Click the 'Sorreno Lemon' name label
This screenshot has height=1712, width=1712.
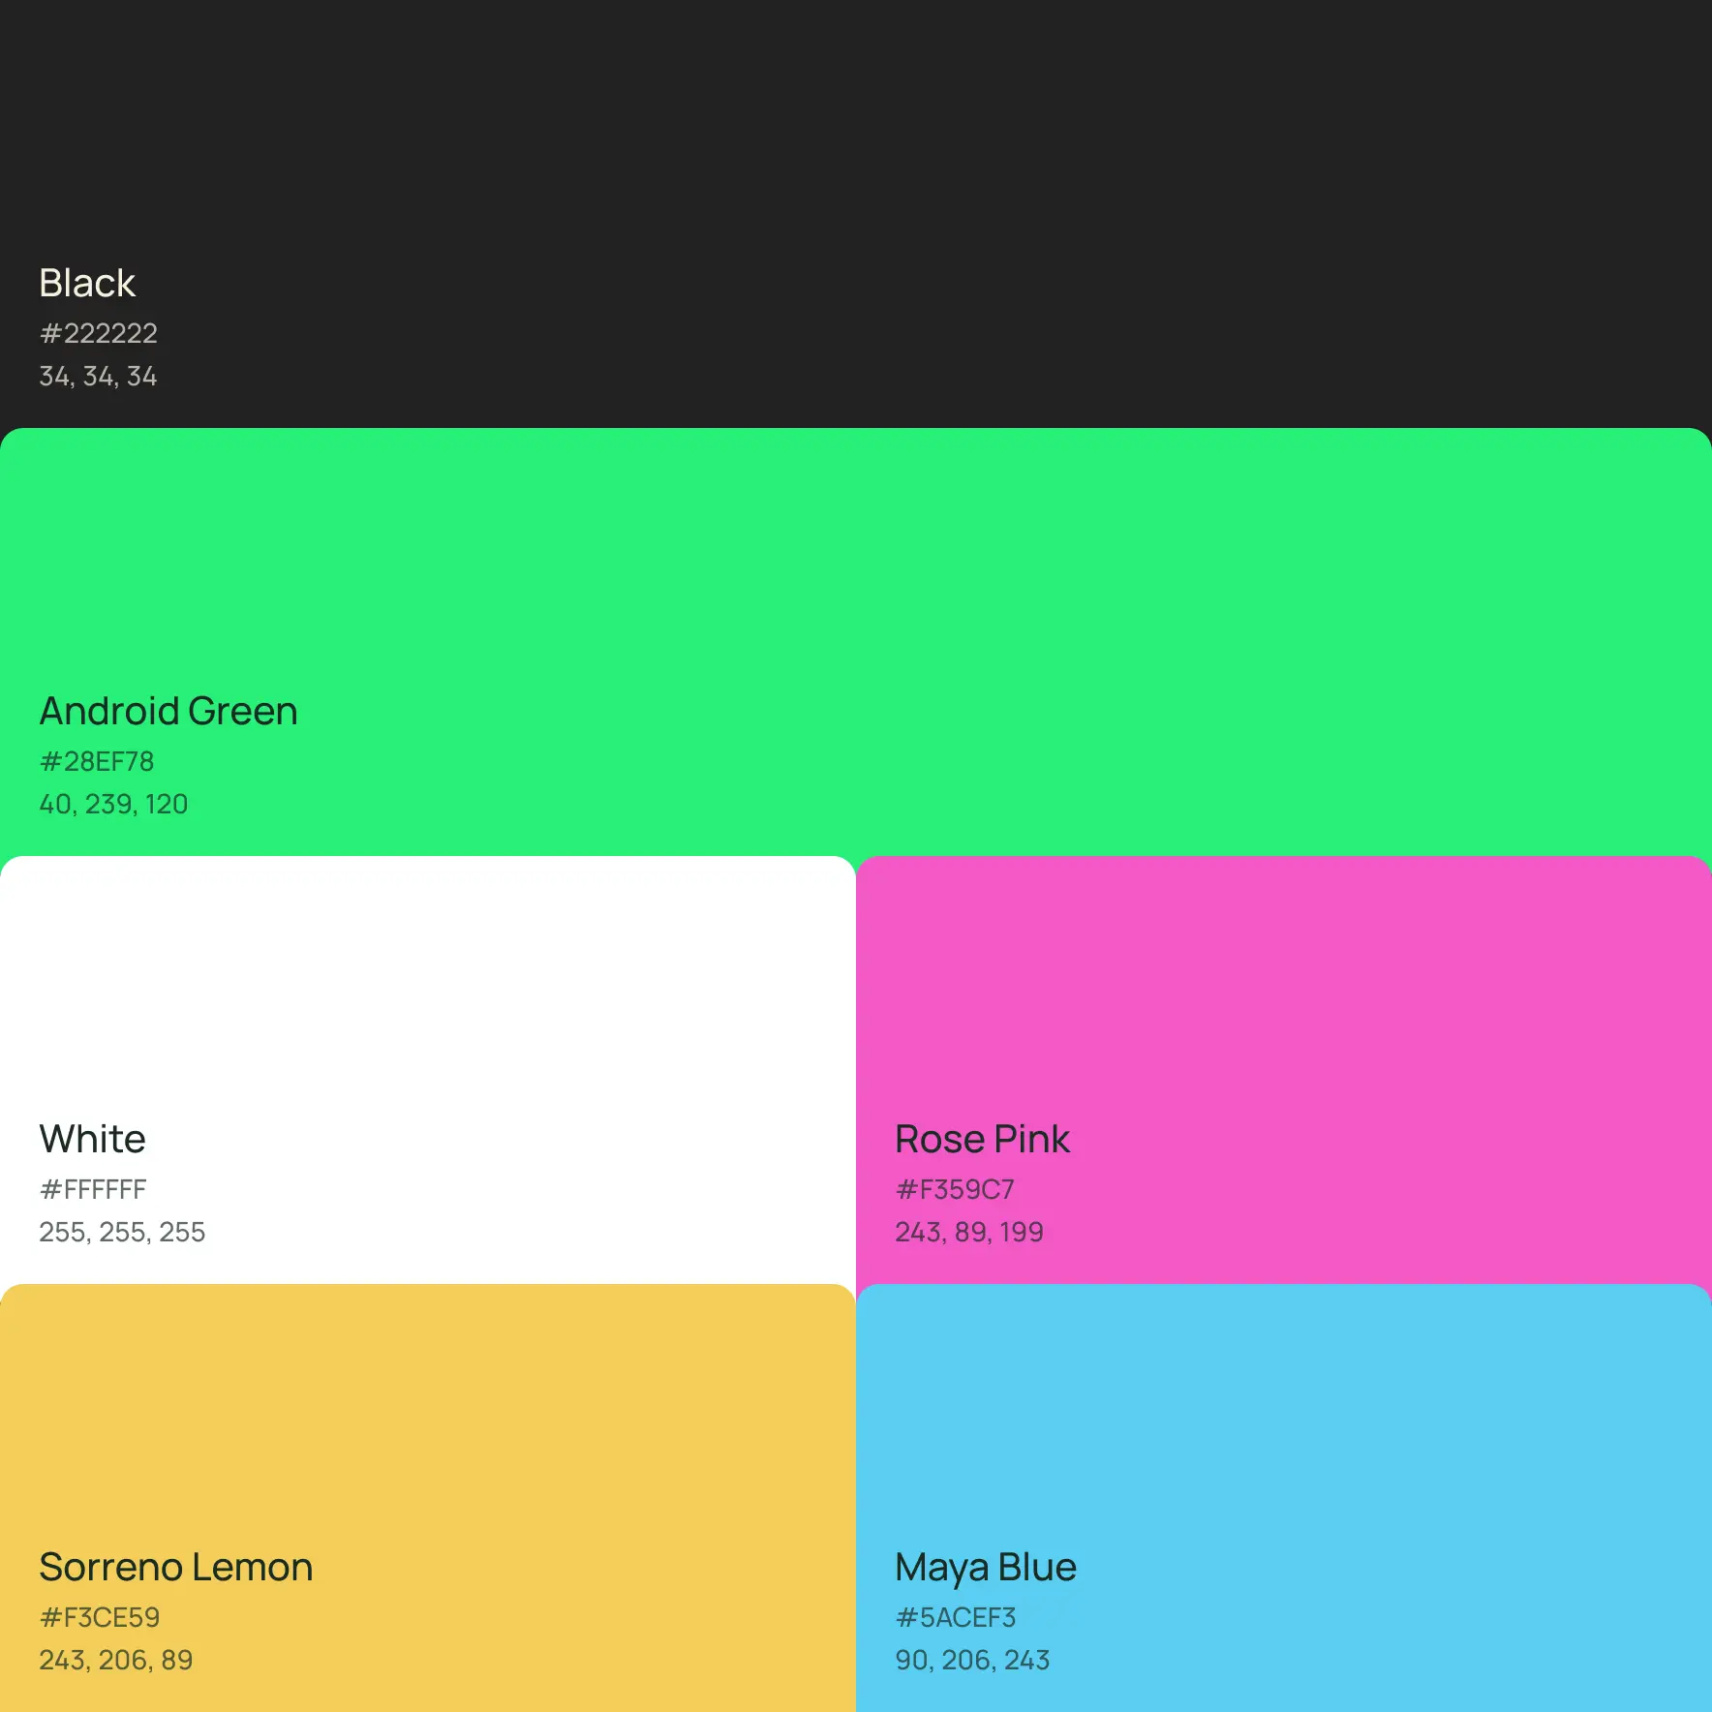[x=176, y=1567]
